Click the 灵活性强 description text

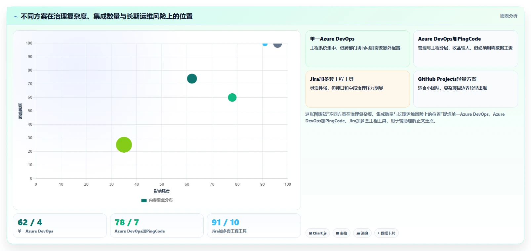347,88
